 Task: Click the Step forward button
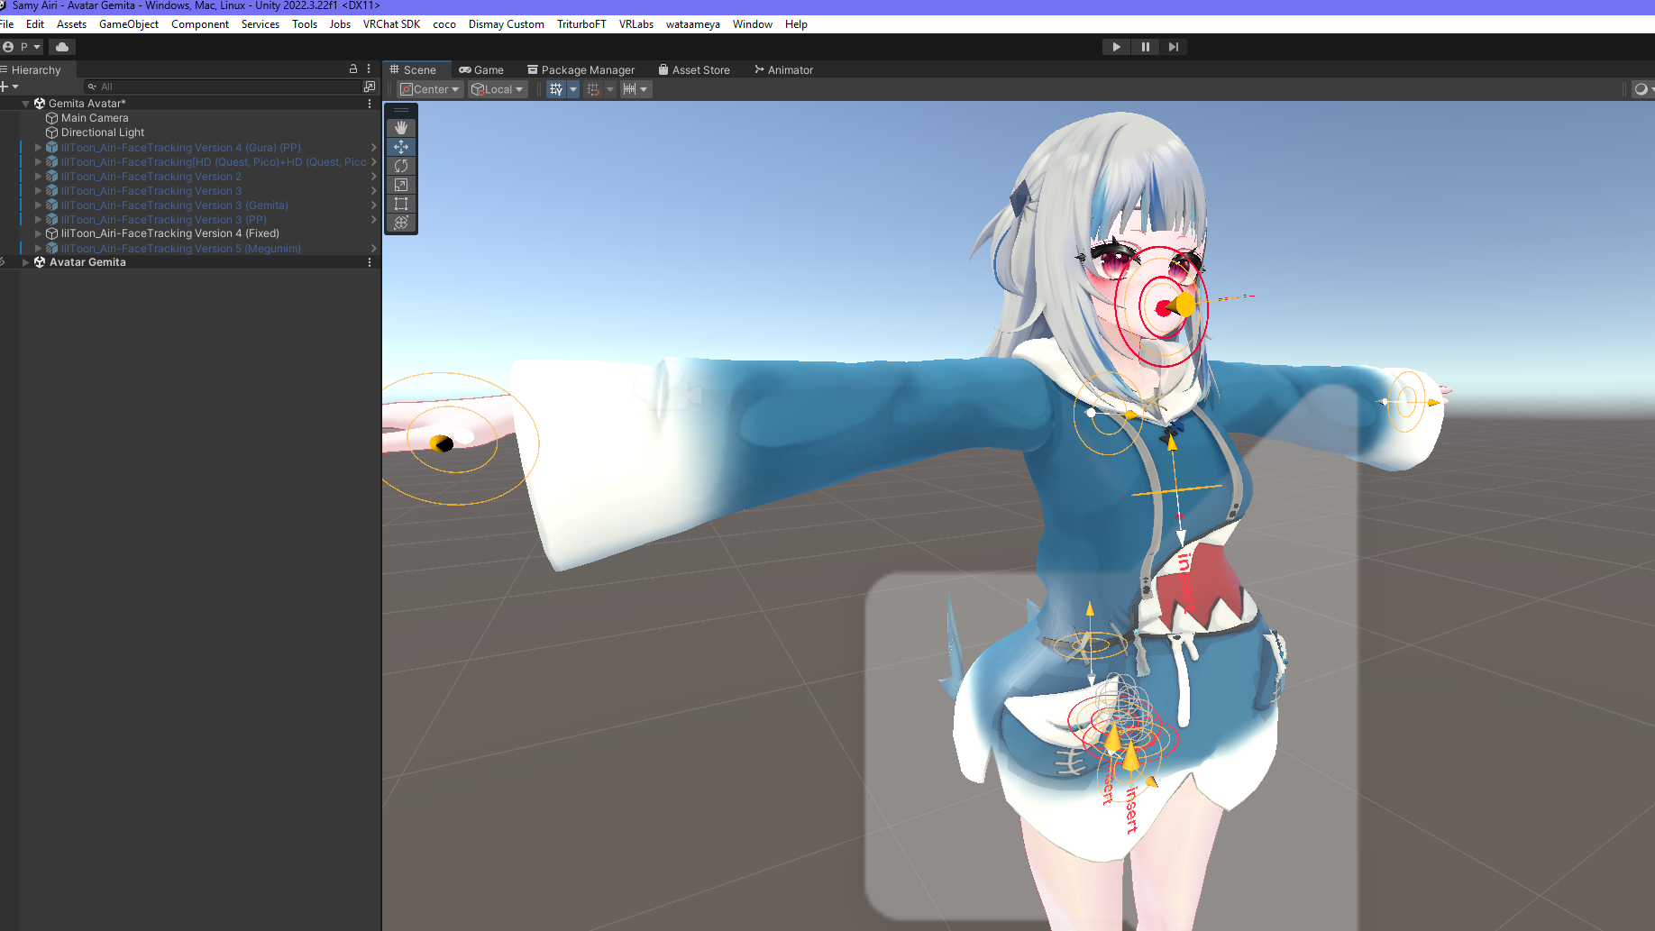[x=1173, y=47]
